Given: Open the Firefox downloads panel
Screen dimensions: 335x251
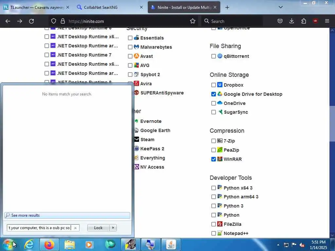Looking at the screenshot, I should click(x=291, y=21).
